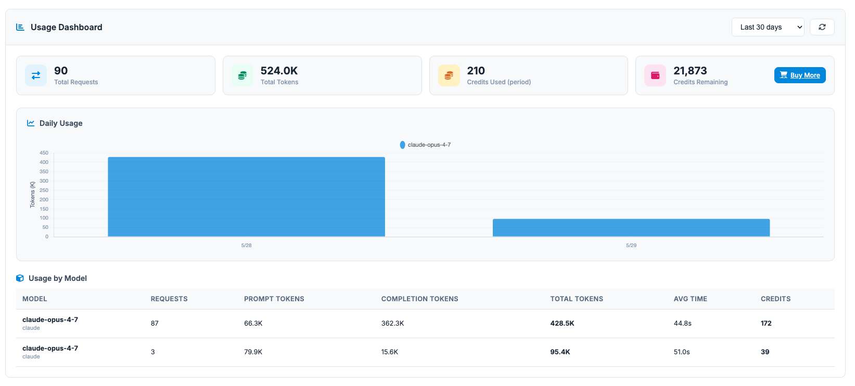Click the 21,873 credits remaining figure
855x386 pixels.
(x=690, y=71)
